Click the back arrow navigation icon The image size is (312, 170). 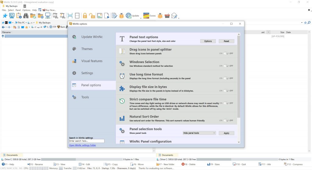(3, 27)
